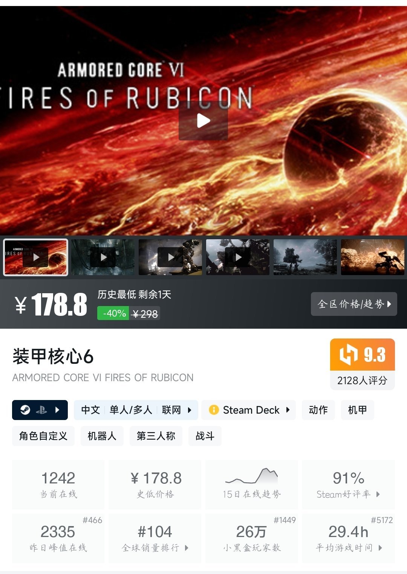Open the 角色自定义 tag
This screenshot has width=407, height=574.
pyautogui.click(x=43, y=436)
